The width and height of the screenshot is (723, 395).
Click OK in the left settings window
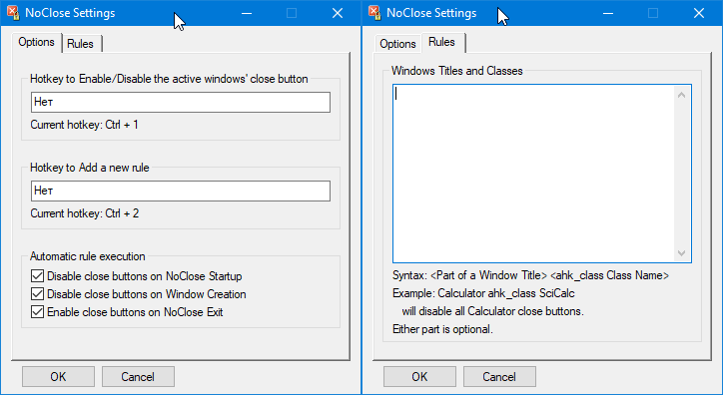(x=58, y=377)
